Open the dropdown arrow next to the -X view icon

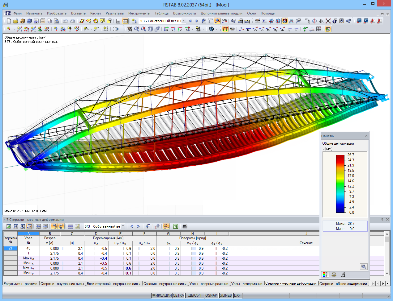[x=192, y=29]
